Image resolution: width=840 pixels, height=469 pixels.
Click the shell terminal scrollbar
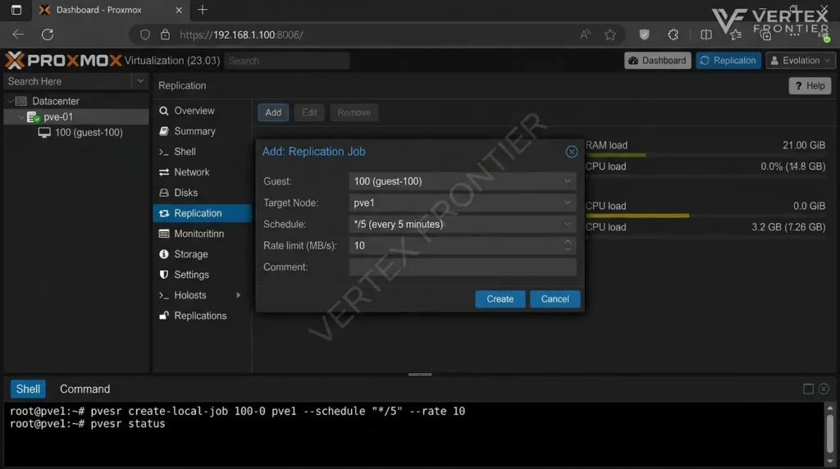tap(830, 435)
